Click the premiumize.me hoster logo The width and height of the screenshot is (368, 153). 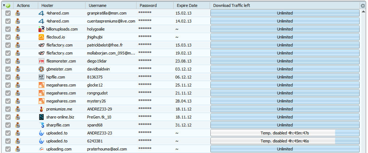point(41,109)
